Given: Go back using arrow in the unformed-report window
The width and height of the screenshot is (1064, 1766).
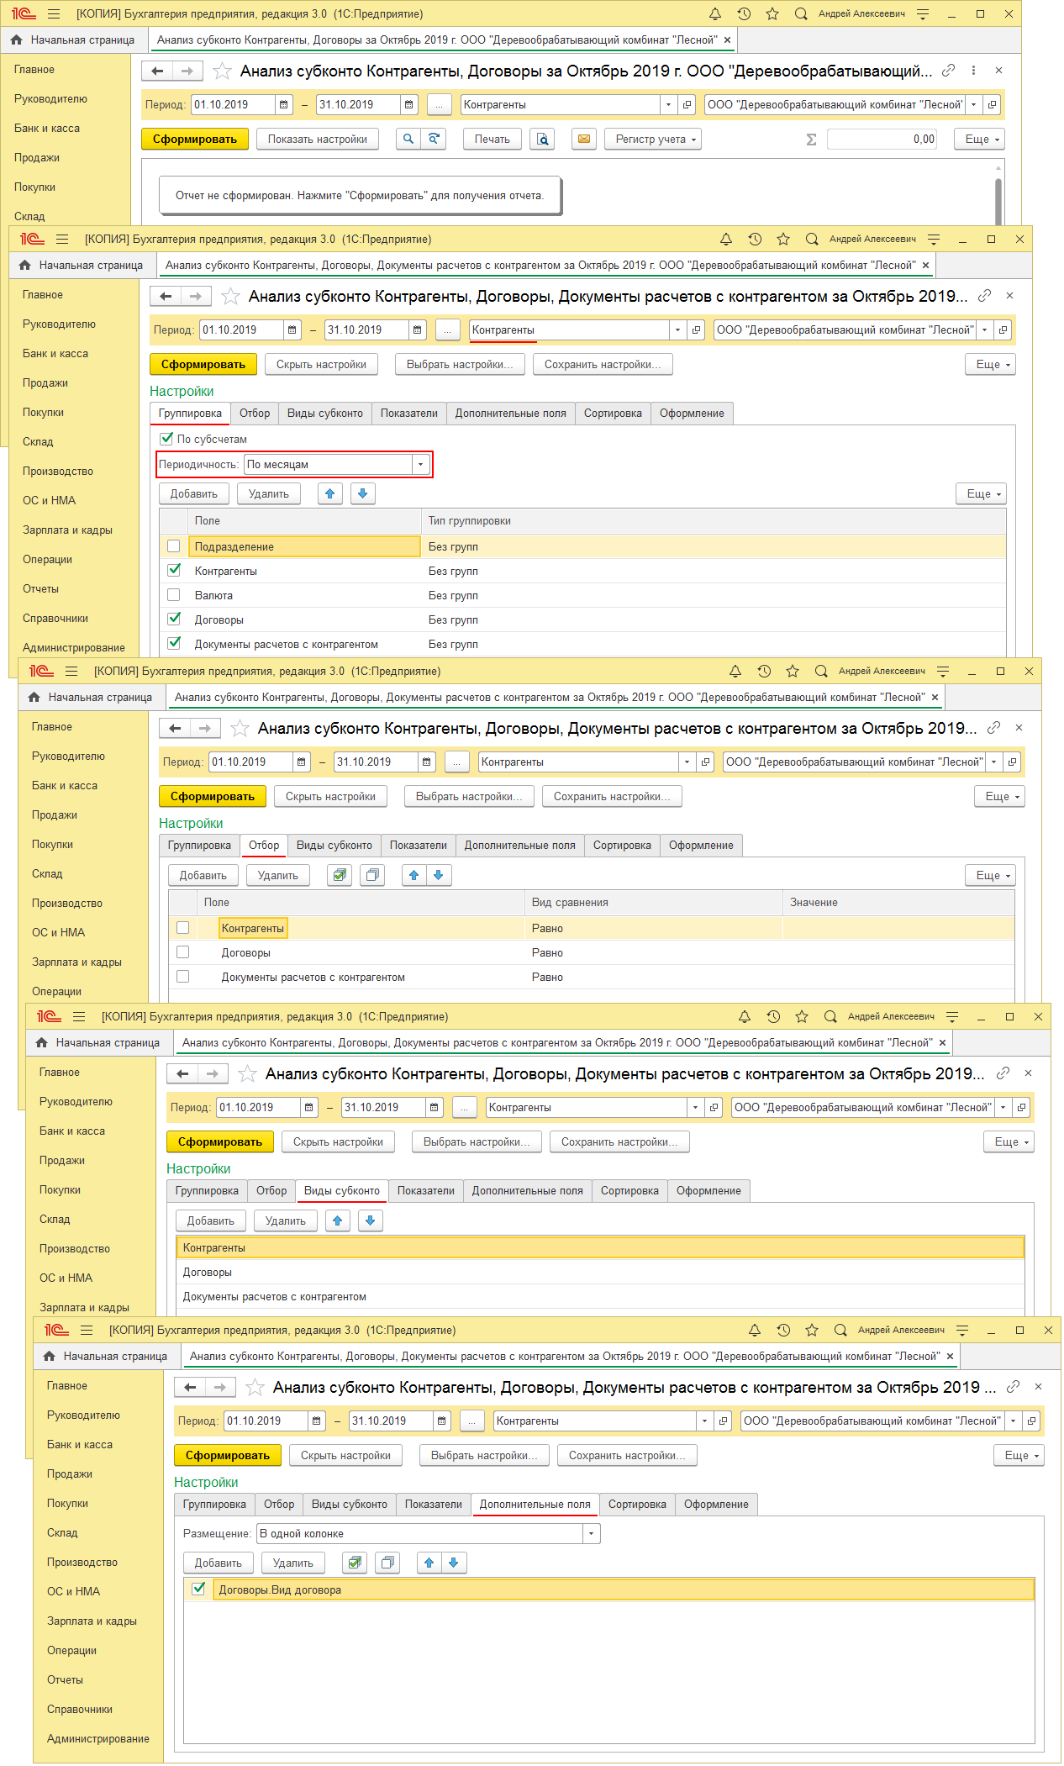Looking at the screenshot, I should coord(157,71).
